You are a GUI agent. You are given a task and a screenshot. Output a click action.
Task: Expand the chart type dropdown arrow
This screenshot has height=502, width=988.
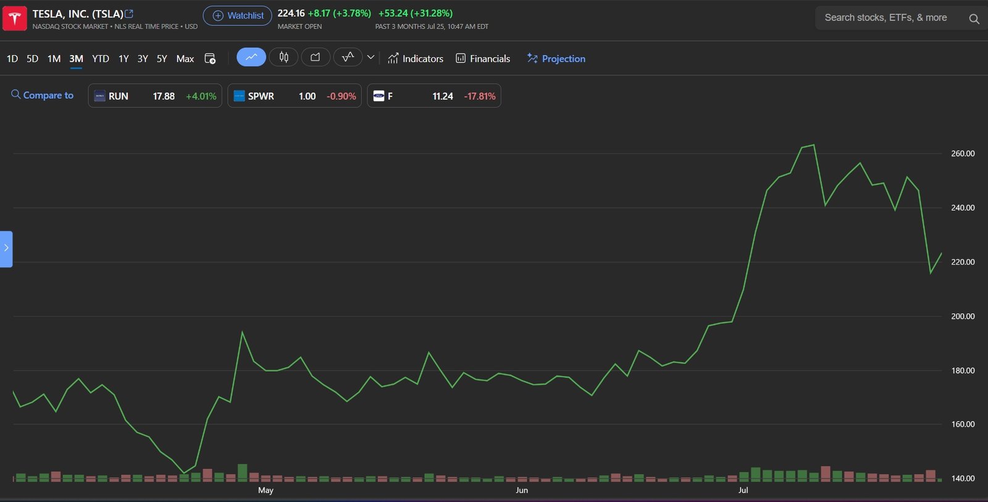click(371, 57)
